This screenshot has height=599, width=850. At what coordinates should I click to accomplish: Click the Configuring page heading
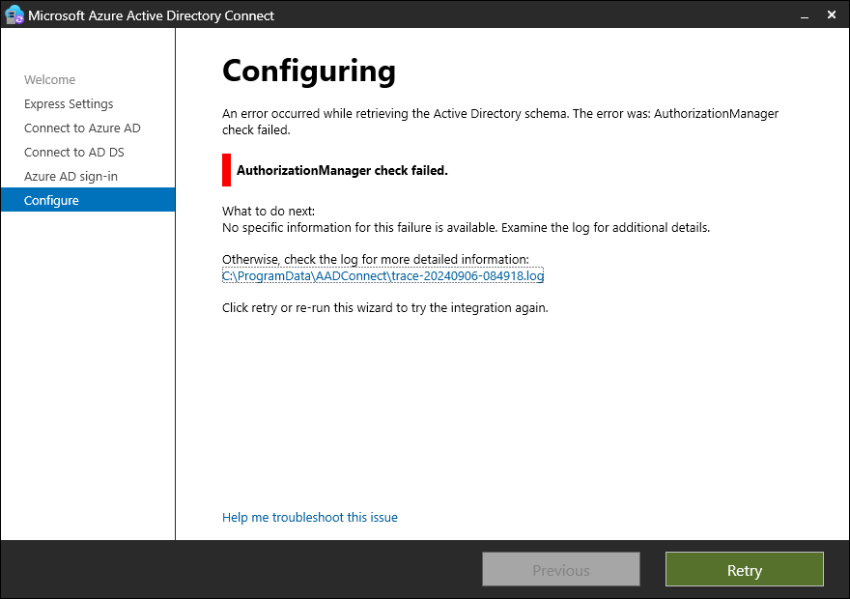309,71
